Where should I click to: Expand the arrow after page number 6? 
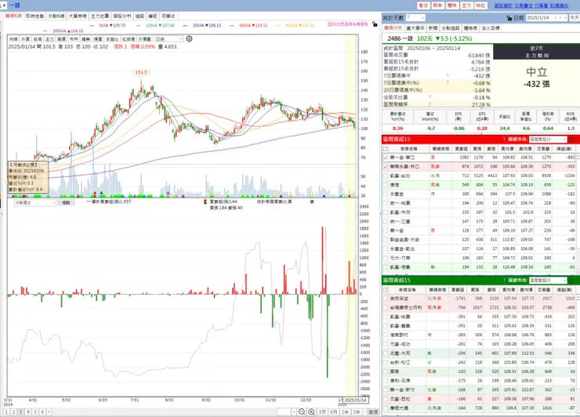(49, 412)
